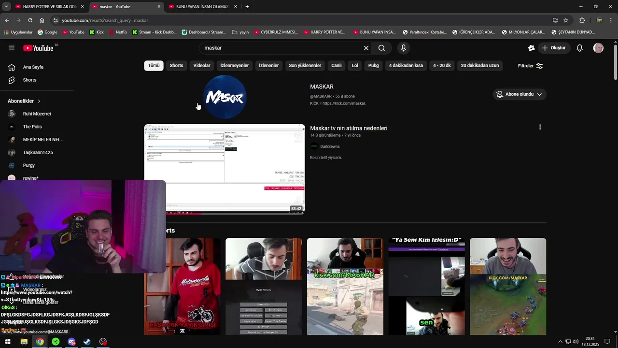Open the Netflix bookmark
Viewport: 618px width, 348px height.
point(118,32)
